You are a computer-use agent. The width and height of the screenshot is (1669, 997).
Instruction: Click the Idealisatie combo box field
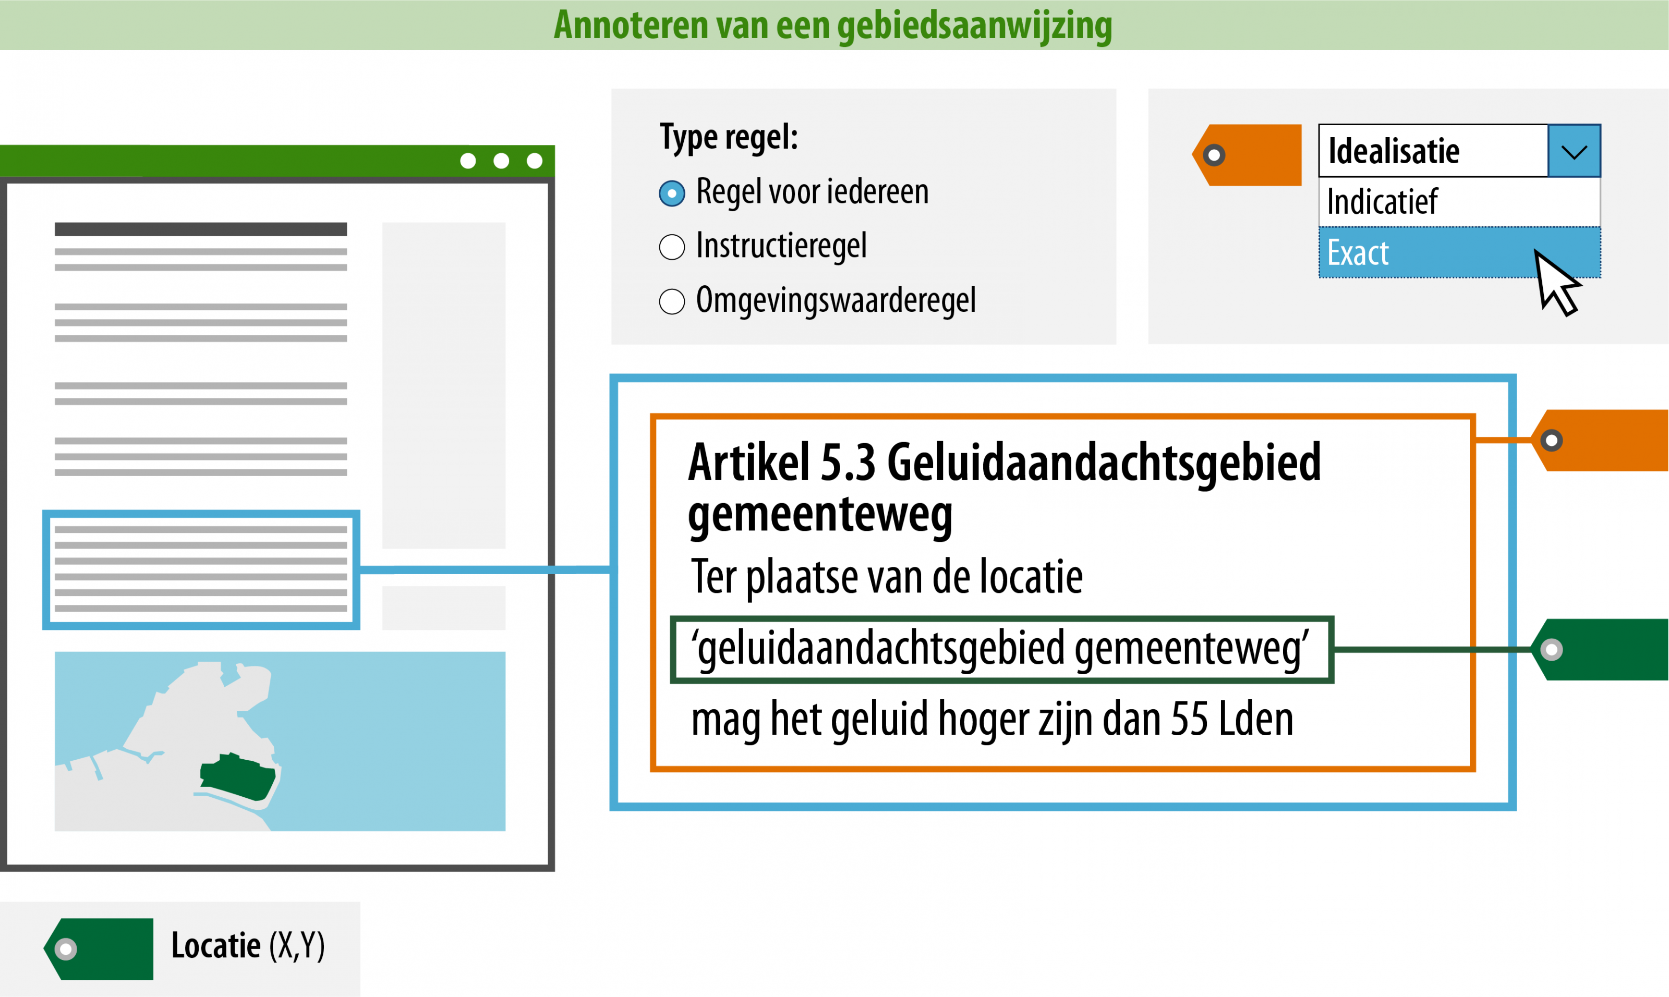point(1433,151)
